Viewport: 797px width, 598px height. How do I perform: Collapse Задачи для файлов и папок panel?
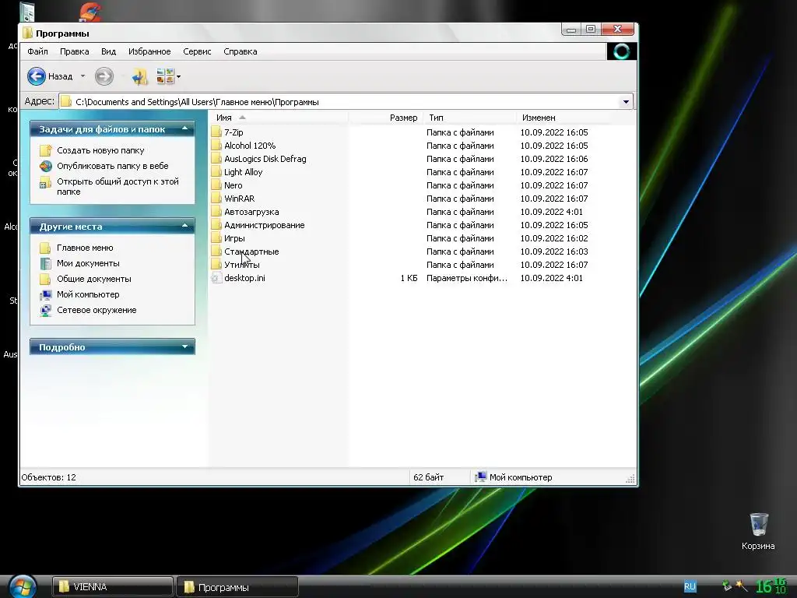point(185,128)
